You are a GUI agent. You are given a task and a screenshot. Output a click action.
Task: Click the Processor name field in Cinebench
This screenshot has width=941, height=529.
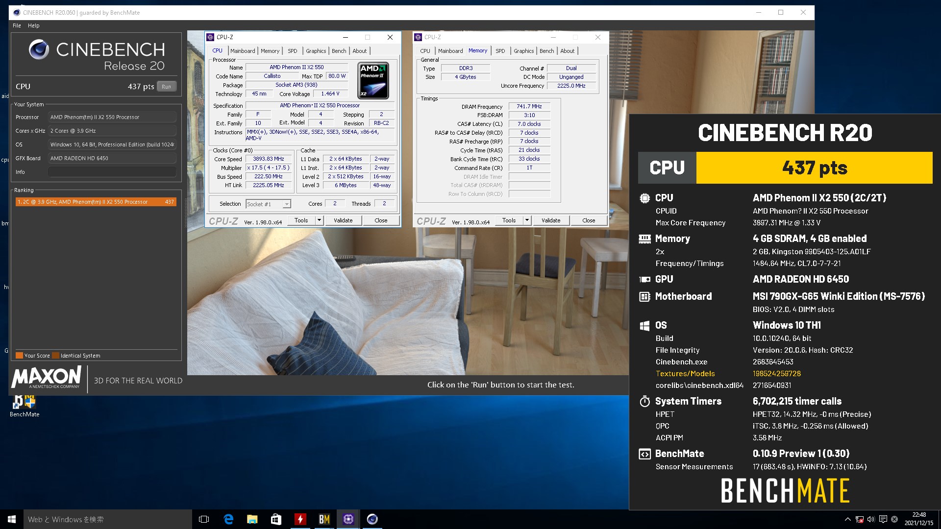(112, 117)
